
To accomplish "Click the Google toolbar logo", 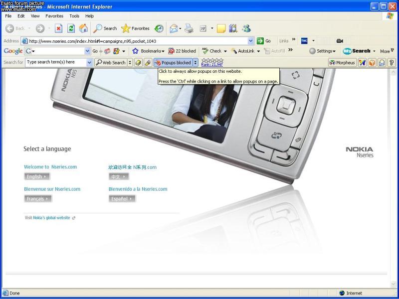I will (x=13, y=51).
